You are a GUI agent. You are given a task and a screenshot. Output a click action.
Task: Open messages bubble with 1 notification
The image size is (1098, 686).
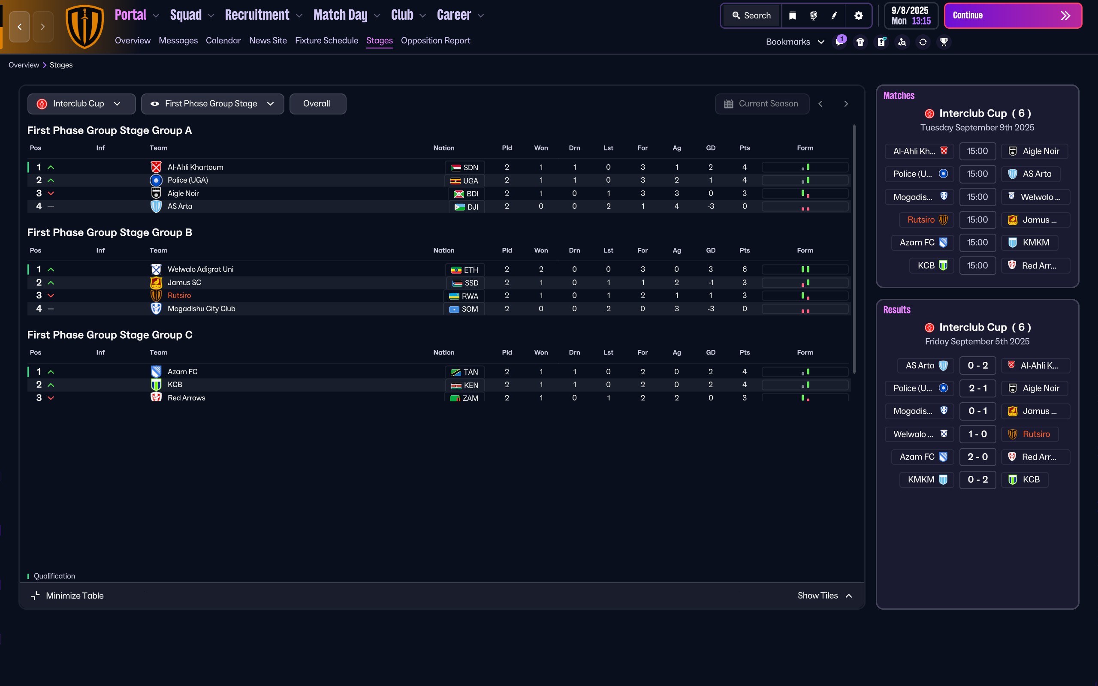[x=839, y=42]
